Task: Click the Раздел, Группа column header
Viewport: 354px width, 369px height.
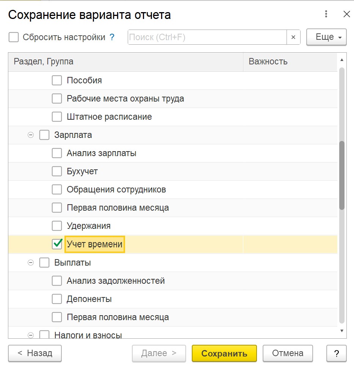Action: click(125, 62)
